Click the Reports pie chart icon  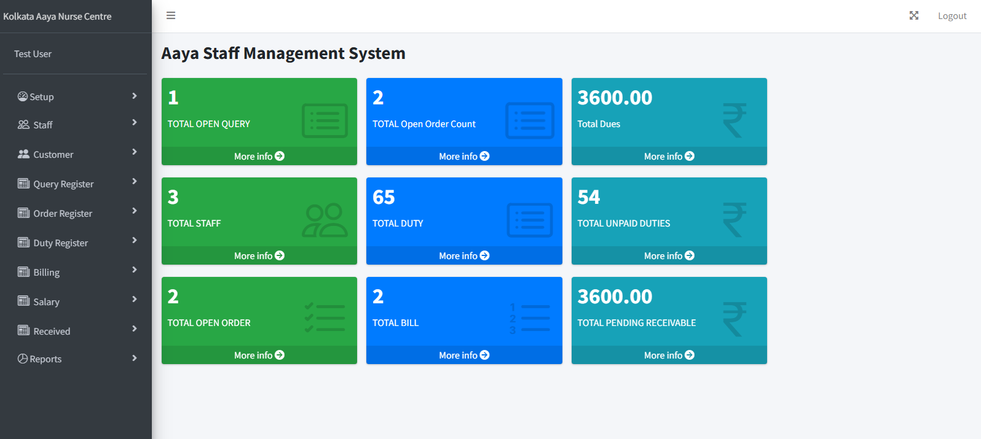[x=23, y=359]
